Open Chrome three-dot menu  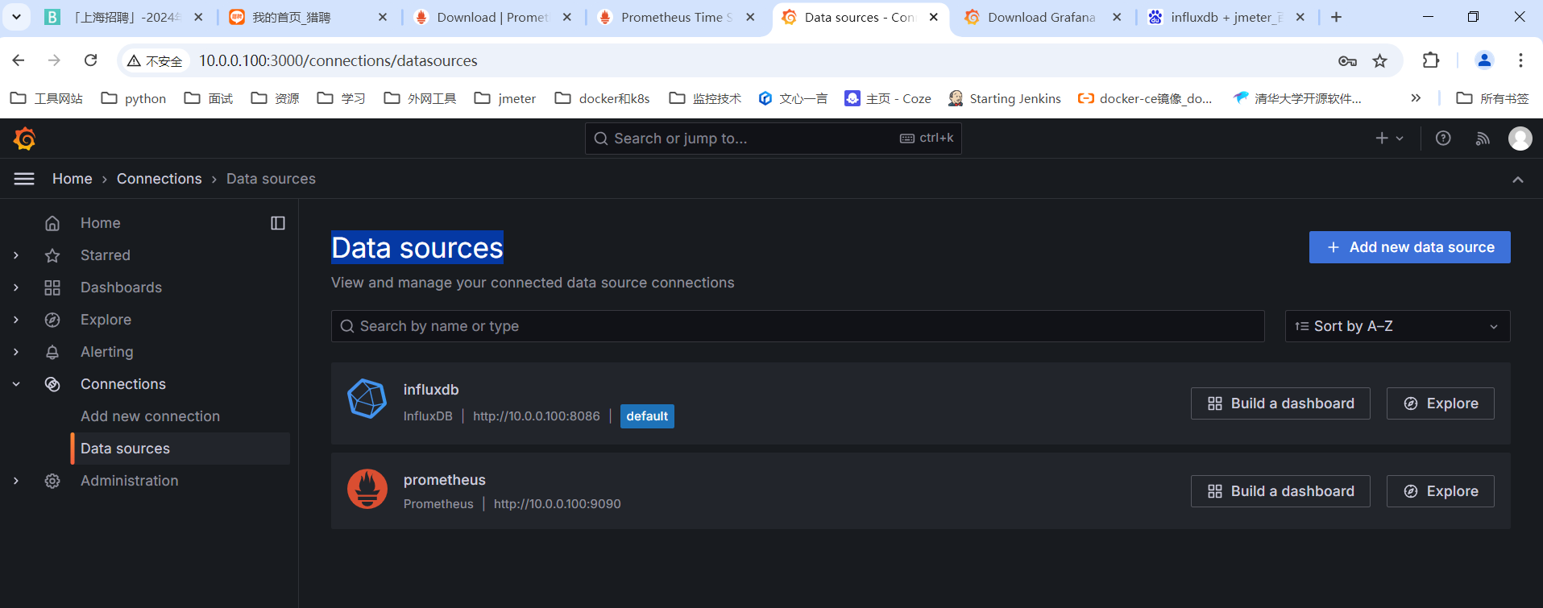pos(1520,60)
